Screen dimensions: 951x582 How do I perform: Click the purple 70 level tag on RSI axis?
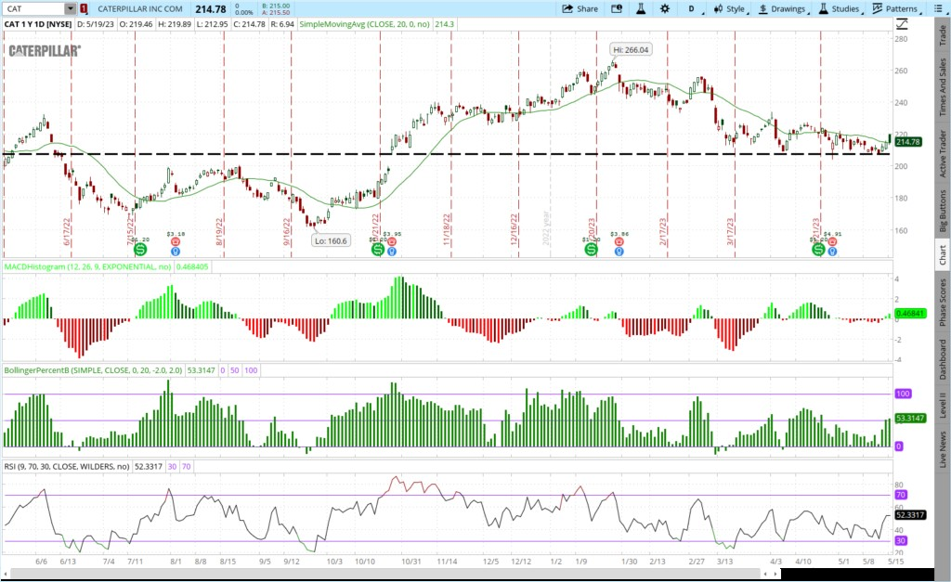tap(901, 495)
